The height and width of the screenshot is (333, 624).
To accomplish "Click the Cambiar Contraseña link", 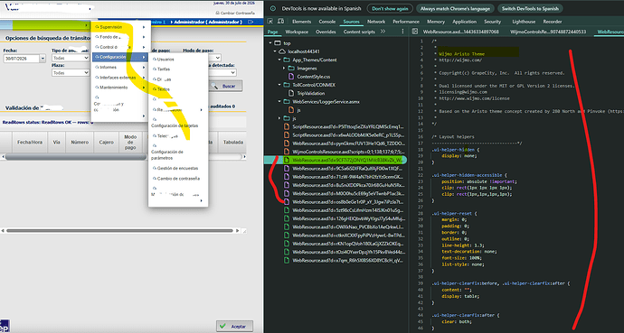I will point(237,14).
